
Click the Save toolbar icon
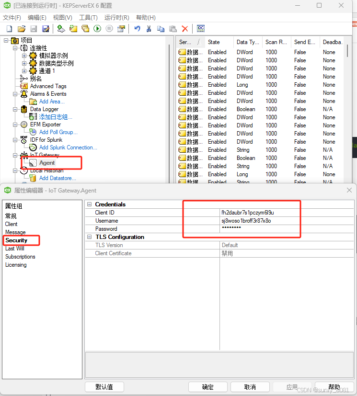(x=34, y=29)
